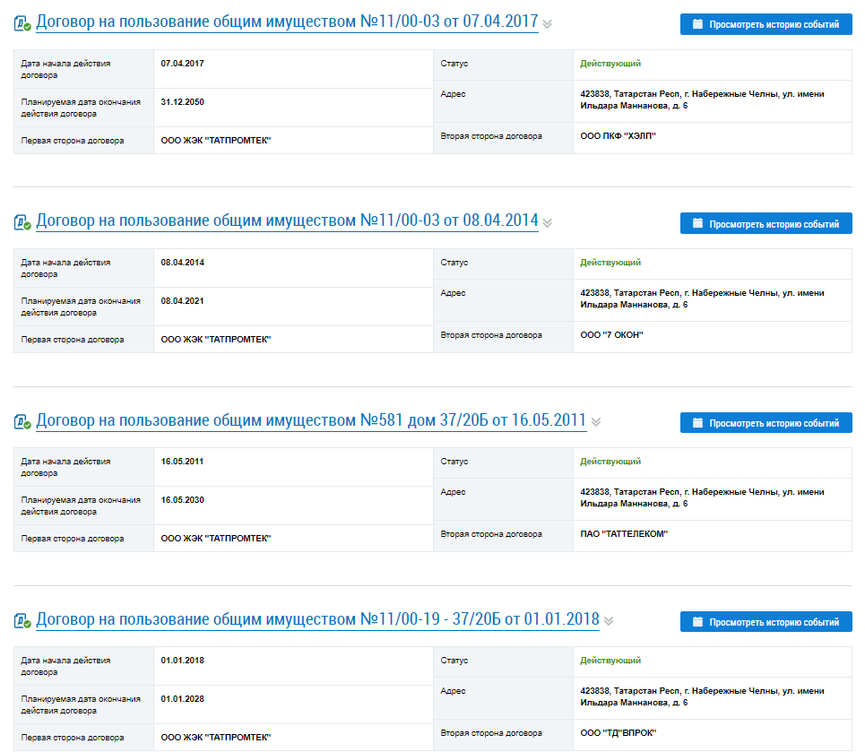Viewport: 865px width, 752px height.
Task: View event history for the 07.04.2017 contract
Action: (x=766, y=24)
